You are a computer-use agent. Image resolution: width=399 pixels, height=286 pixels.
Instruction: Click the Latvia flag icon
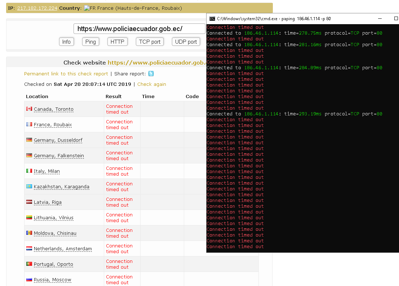pyautogui.click(x=29, y=202)
